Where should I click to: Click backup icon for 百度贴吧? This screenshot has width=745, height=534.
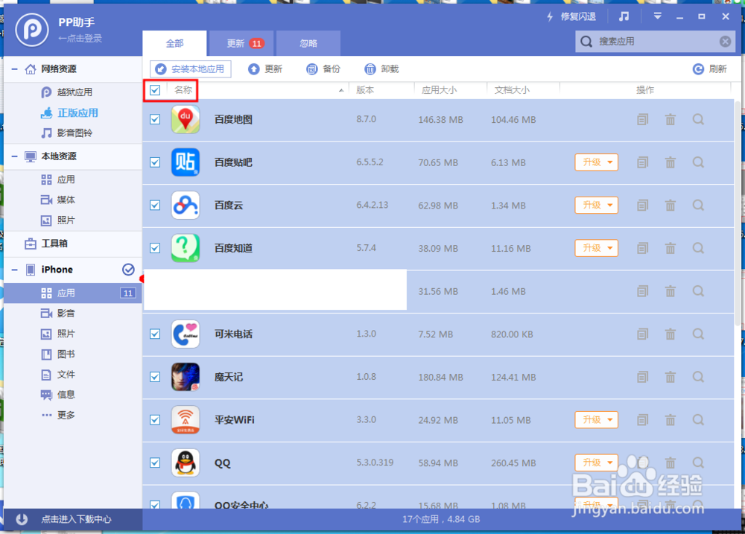tap(642, 162)
